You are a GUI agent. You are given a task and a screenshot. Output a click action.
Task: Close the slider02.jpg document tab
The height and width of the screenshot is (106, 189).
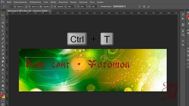[50, 11]
